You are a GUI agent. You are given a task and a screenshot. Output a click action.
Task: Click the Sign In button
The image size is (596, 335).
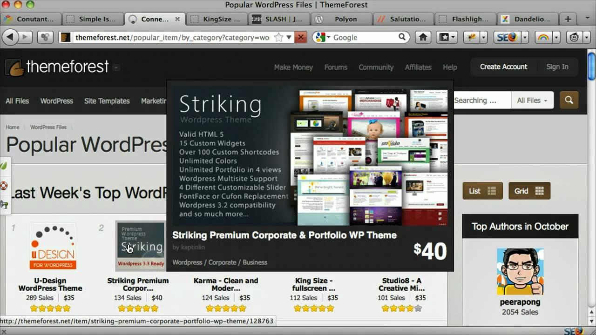click(557, 67)
